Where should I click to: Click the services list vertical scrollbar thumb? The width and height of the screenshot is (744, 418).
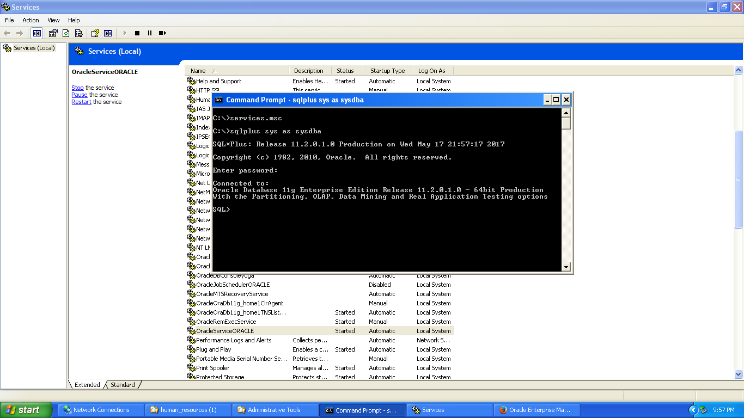tap(739, 179)
